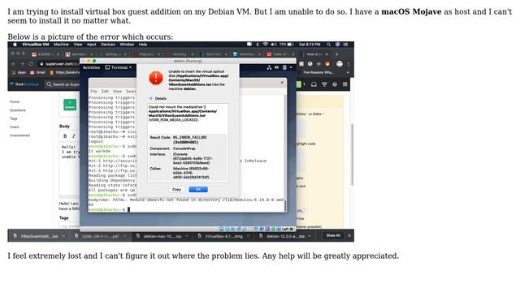
Task: Switch to the 'Download' browser tab
Action: click(x=247, y=54)
